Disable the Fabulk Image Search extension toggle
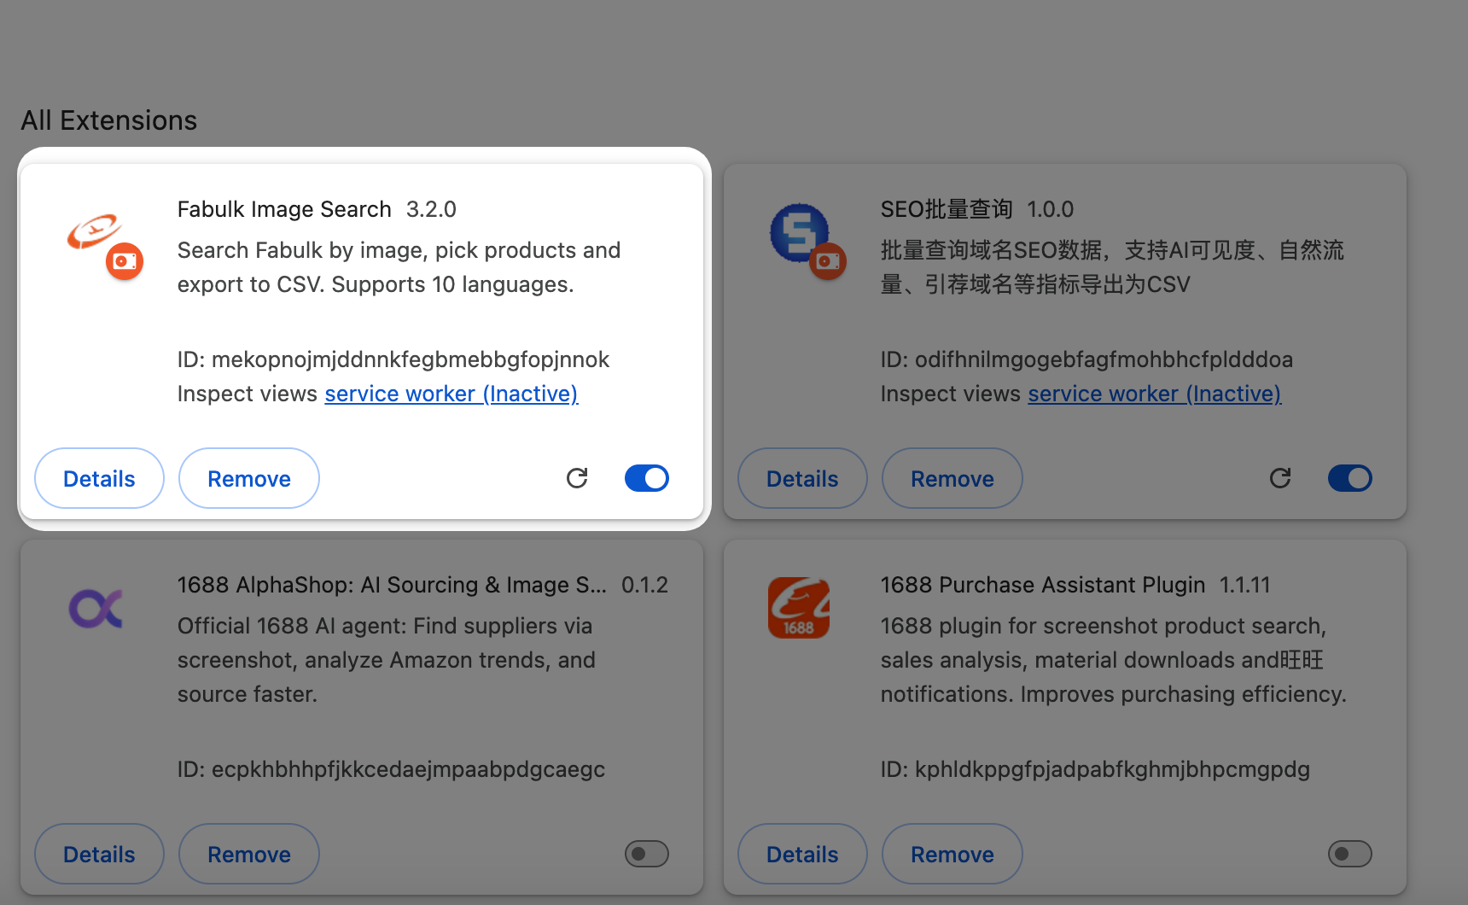The height and width of the screenshot is (905, 1468). [647, 478]
